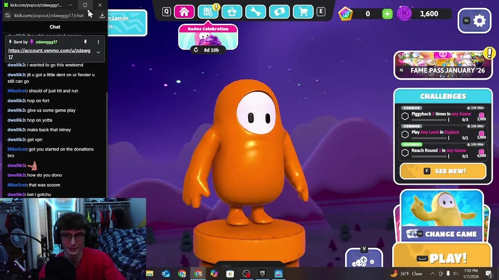The width and height of the screenshot is (499, 280).
Task: Click the Esc key badge in settings button
Action: [466, 21]
